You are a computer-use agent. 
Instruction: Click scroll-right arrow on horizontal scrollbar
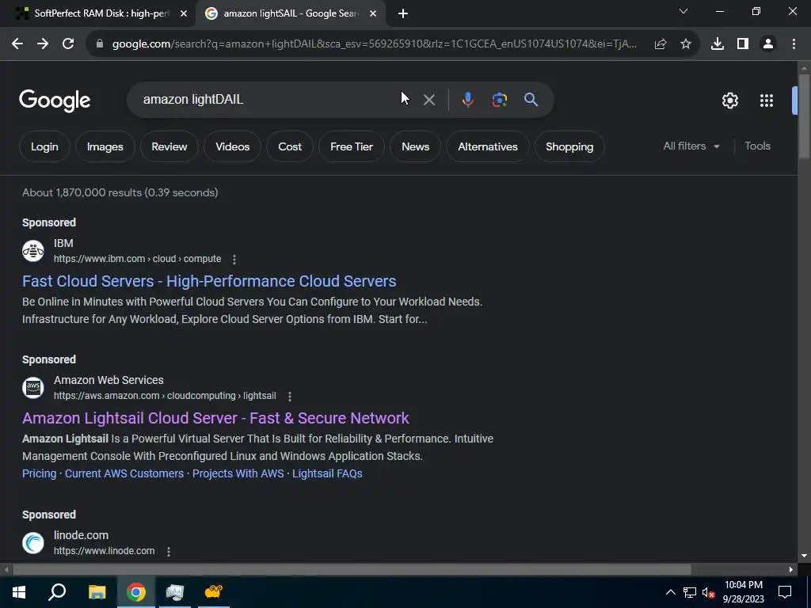(791, 570)
